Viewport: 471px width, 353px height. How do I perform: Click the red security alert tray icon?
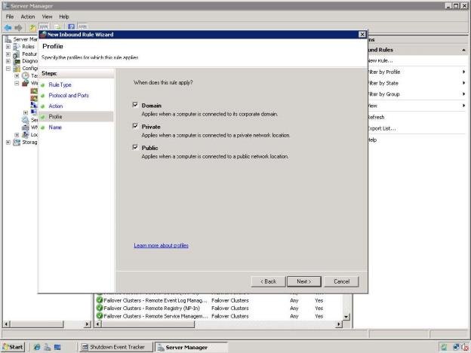[x=466, y=347]
